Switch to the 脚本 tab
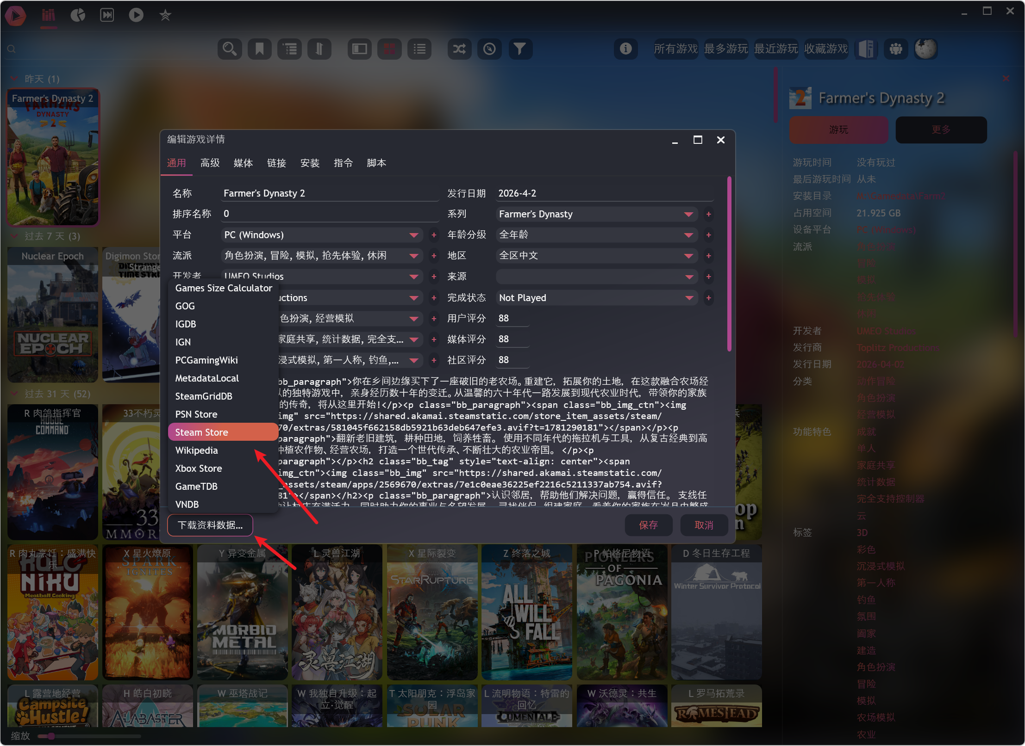This screenshot has width=1025, height=746. pyautogui.click(x=376, y=163)
